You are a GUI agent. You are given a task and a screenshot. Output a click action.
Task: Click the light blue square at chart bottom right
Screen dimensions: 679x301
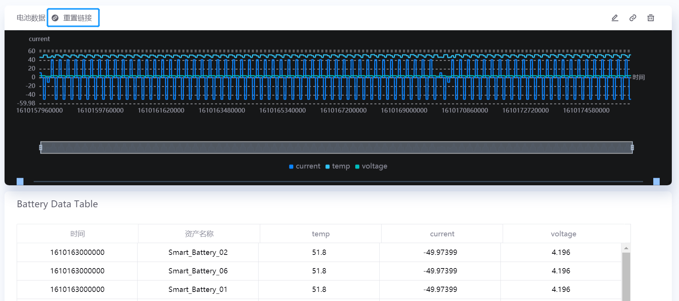point(656,182)
